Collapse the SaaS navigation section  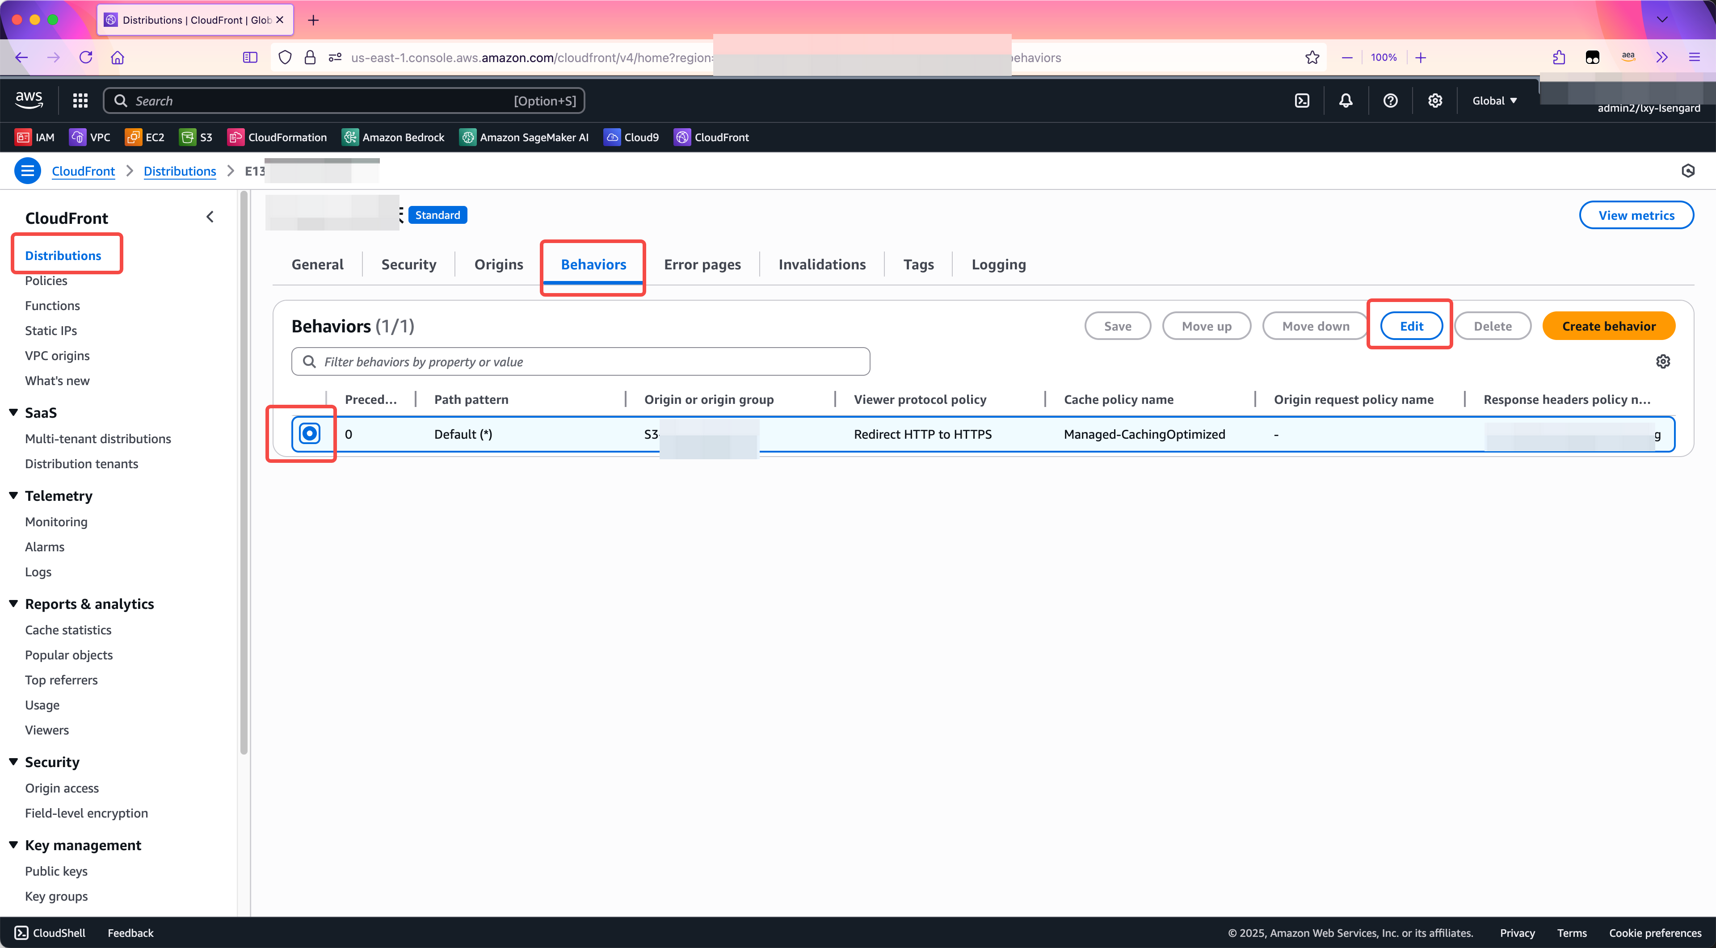pyautogui.click(x=13, y=413)
